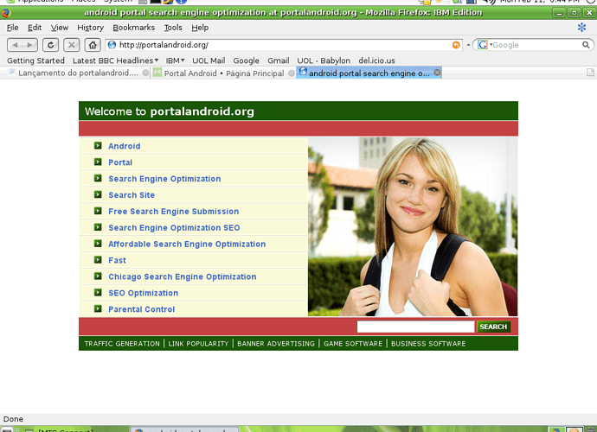Open the History menu
Screen dimensions: 597x432
pyautogui.click(x=91, y=28)
